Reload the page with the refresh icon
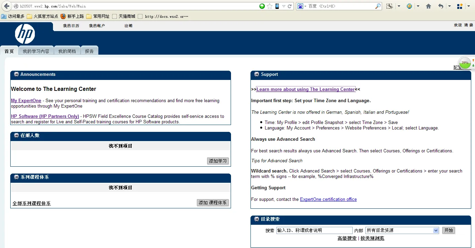The width and height of the screenshot is (475, 248). [x=290, y=6]
